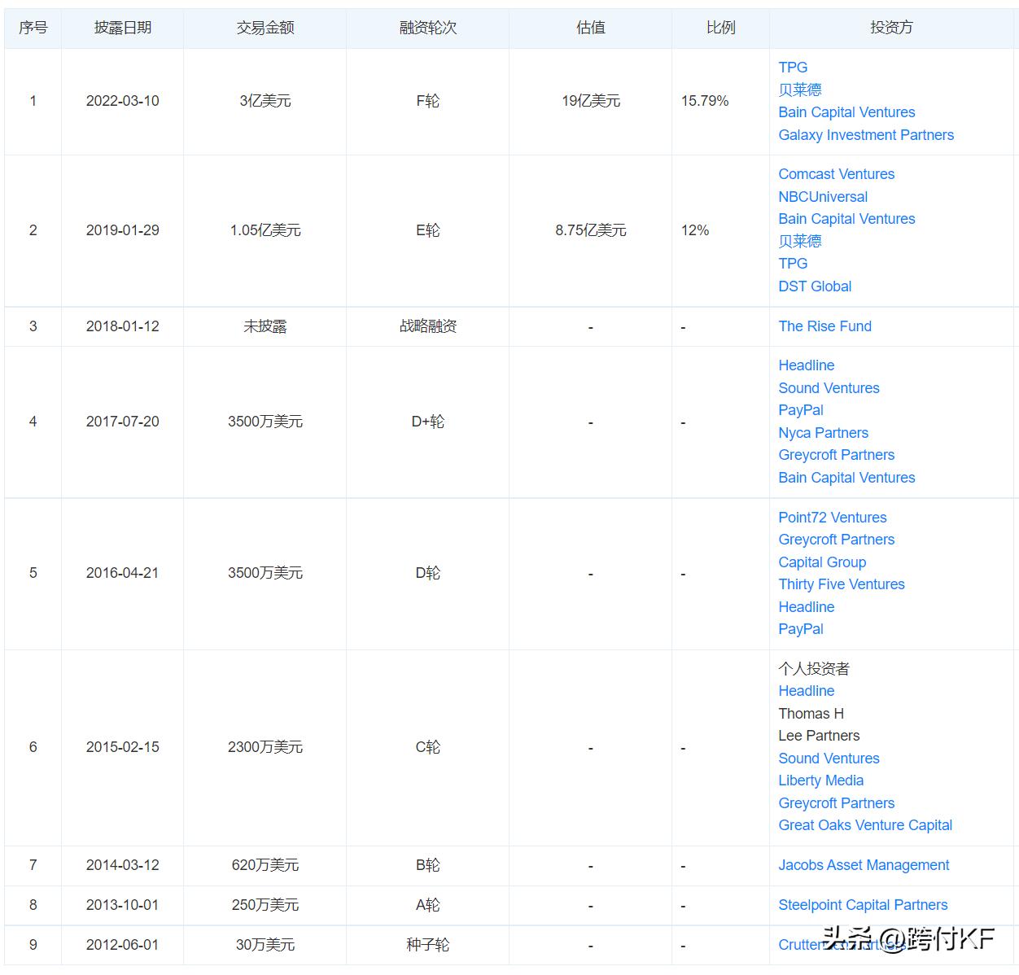The width and height of the screenshot is (1019, 975).
Task: Open Bain Capital Ventures from the 2022 round
Action: 846,112
